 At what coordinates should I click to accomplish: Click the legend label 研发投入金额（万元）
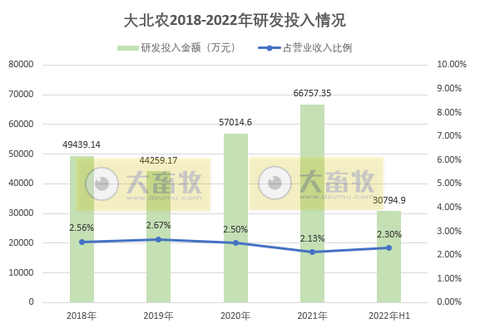pyautogui.click(x=189, y=48)
